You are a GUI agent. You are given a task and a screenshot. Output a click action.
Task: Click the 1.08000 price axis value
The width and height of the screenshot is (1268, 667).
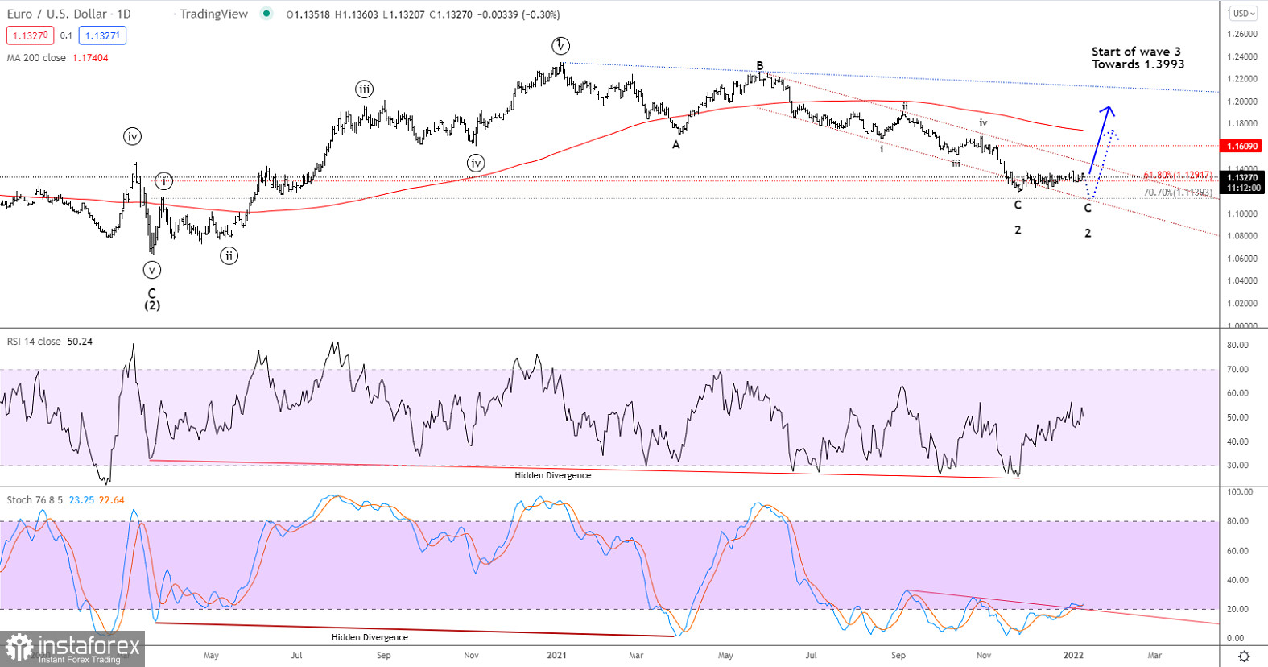1242,236
